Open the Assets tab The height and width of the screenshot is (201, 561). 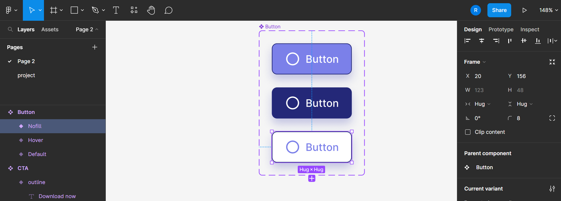(50, 30)
